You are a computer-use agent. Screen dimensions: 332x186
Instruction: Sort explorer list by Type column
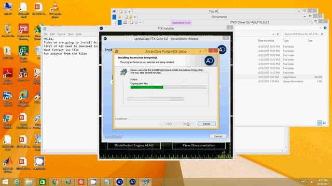coord(286,41)
